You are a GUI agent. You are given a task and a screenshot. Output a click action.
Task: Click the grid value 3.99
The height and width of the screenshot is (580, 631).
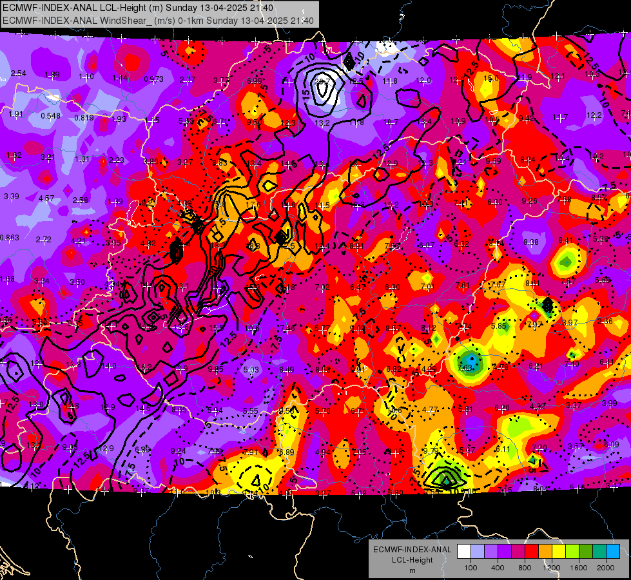tap(610, 403)
